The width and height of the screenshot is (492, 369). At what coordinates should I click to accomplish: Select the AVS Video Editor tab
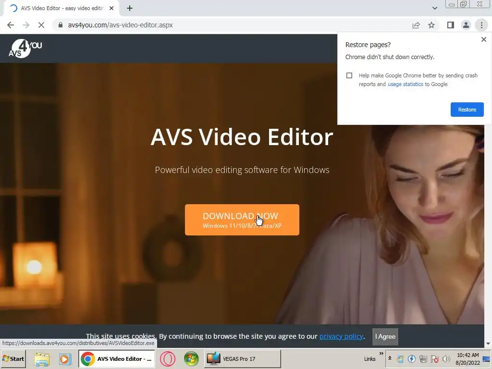pyautogui.click(x=61, y=9)
